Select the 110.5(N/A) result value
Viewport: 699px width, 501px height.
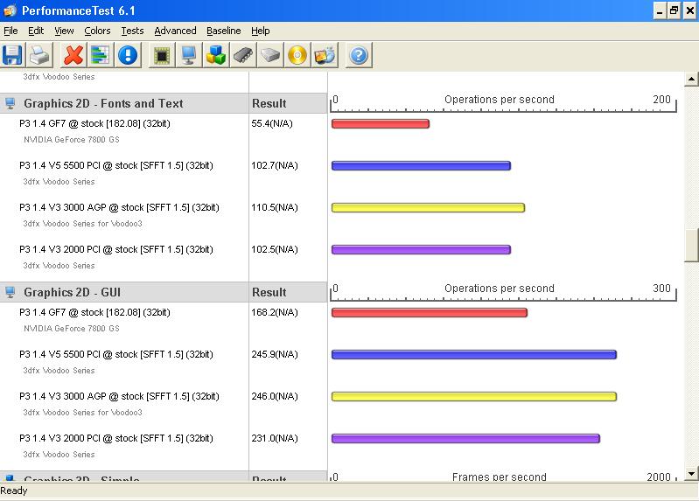point(275,207)
